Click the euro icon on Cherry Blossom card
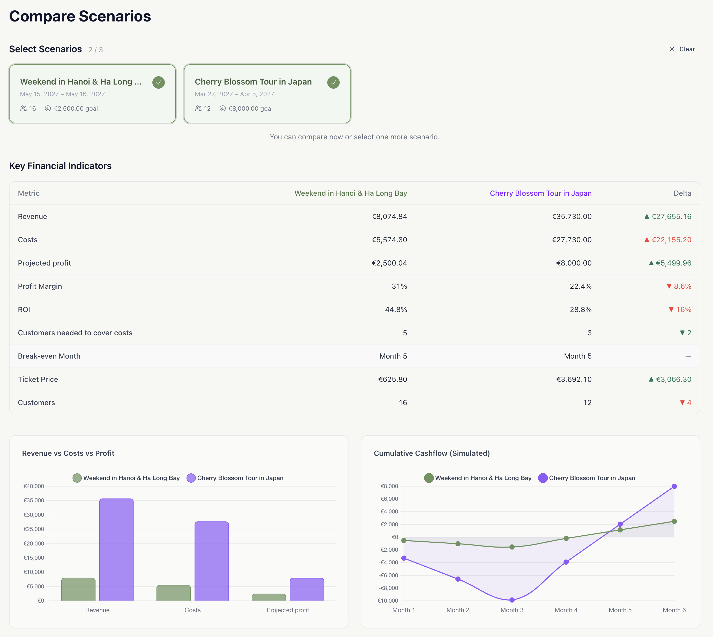The width and height of the screenshot is (713, 637). click(223, 109)
